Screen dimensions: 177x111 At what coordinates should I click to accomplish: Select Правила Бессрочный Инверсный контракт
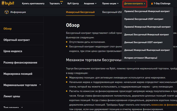point(147,11)
